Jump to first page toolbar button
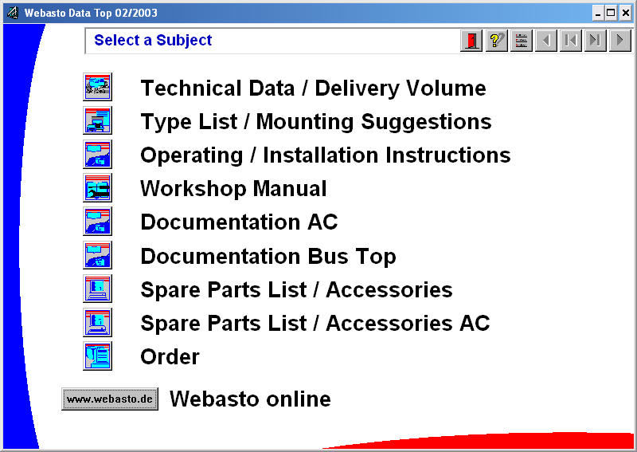Screen dimensions: 637x452 (x=571, y=41)
